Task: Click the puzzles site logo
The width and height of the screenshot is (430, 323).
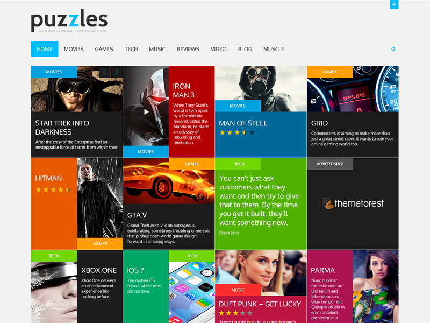Action: coord(69,20)
